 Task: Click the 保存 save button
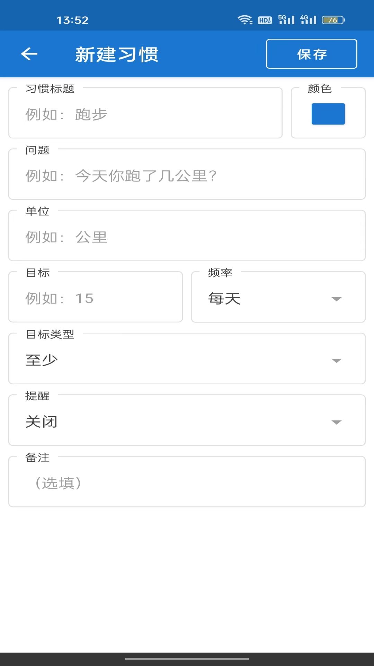click(311, 54)
